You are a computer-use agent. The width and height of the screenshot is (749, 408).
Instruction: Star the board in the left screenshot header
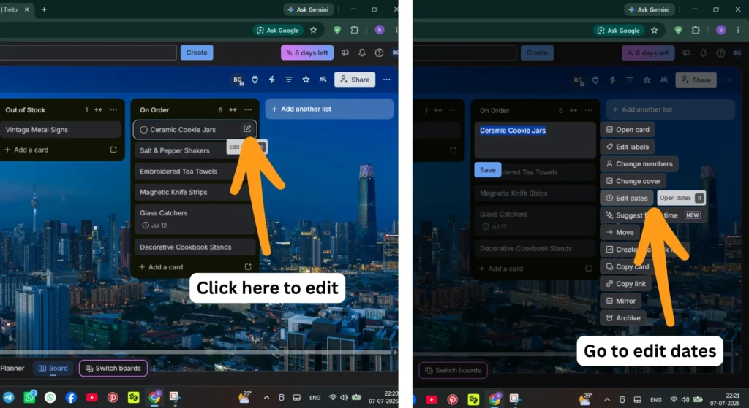coord(306,80)
